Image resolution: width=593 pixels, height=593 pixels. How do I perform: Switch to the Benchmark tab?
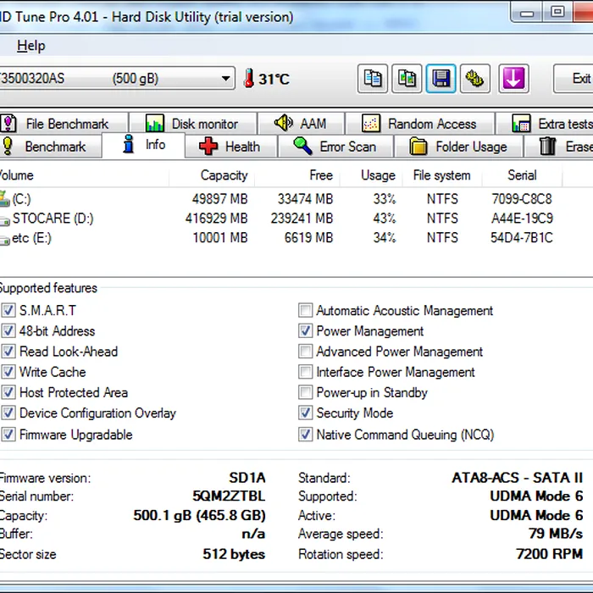point(50,147)
